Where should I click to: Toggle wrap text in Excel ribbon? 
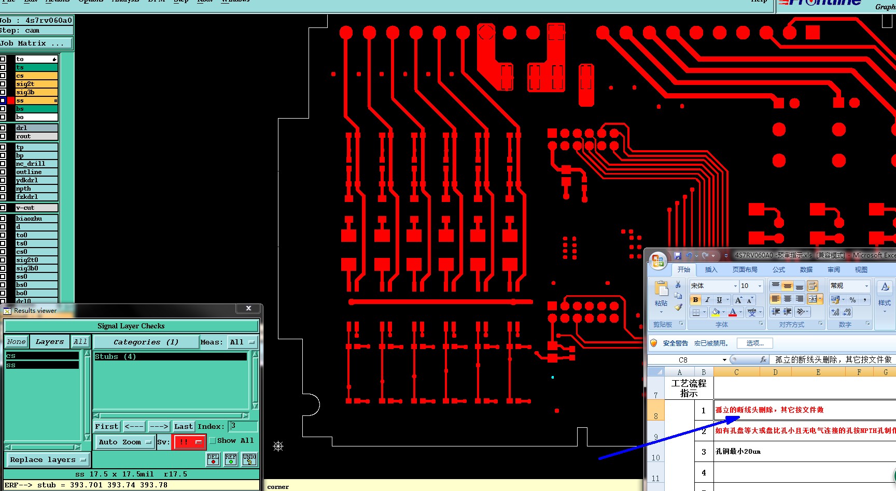813,286
